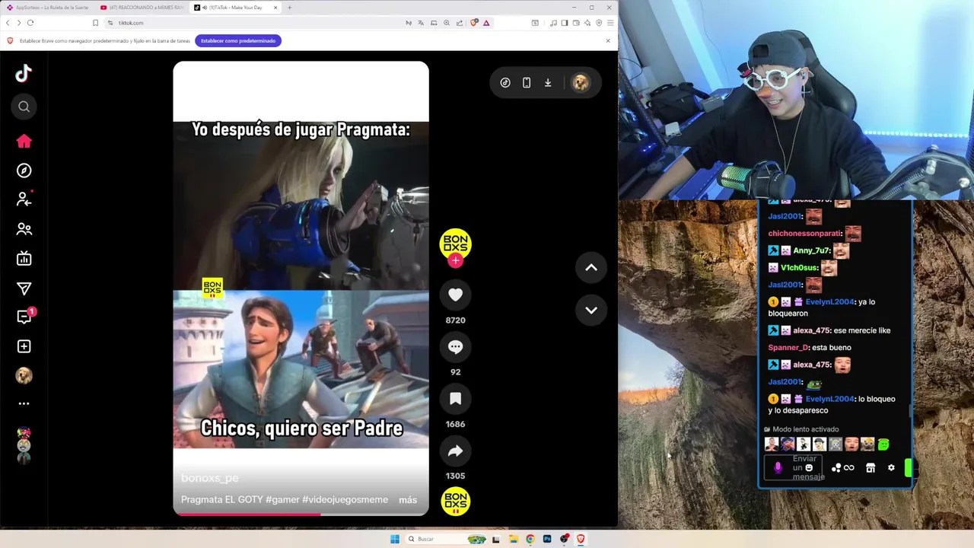Open Upload plus icon in sidebar
974x548 pixels.
(24, 346)
